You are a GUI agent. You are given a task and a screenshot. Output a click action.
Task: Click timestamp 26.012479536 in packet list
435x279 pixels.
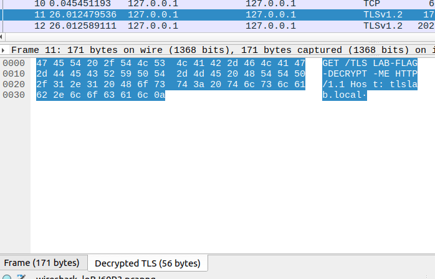point(83,15)
